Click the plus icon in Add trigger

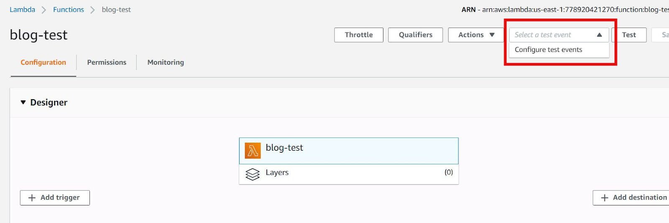click(x=32, y=198)
